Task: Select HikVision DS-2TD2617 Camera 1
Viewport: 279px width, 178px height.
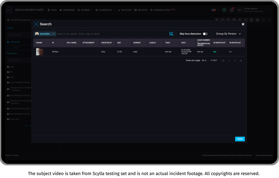Action: click(19, 89)
